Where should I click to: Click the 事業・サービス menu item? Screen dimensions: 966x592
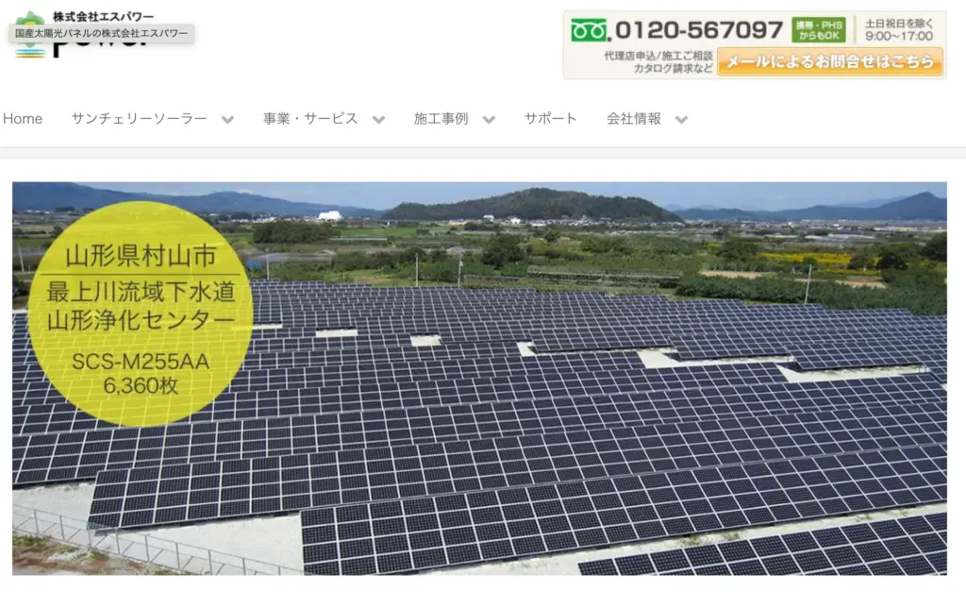point(310,118)
